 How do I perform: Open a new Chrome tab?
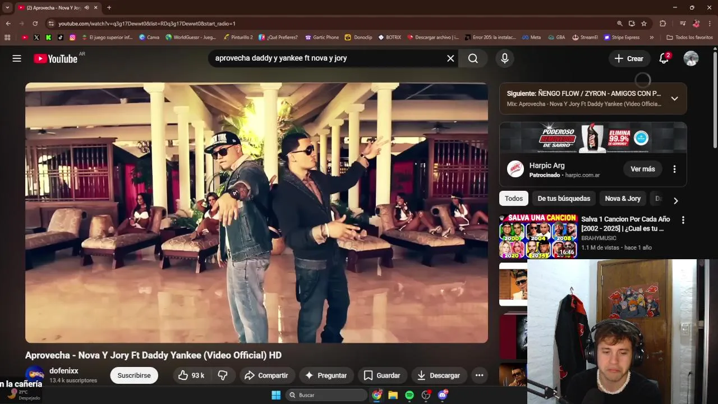[109, 8]
